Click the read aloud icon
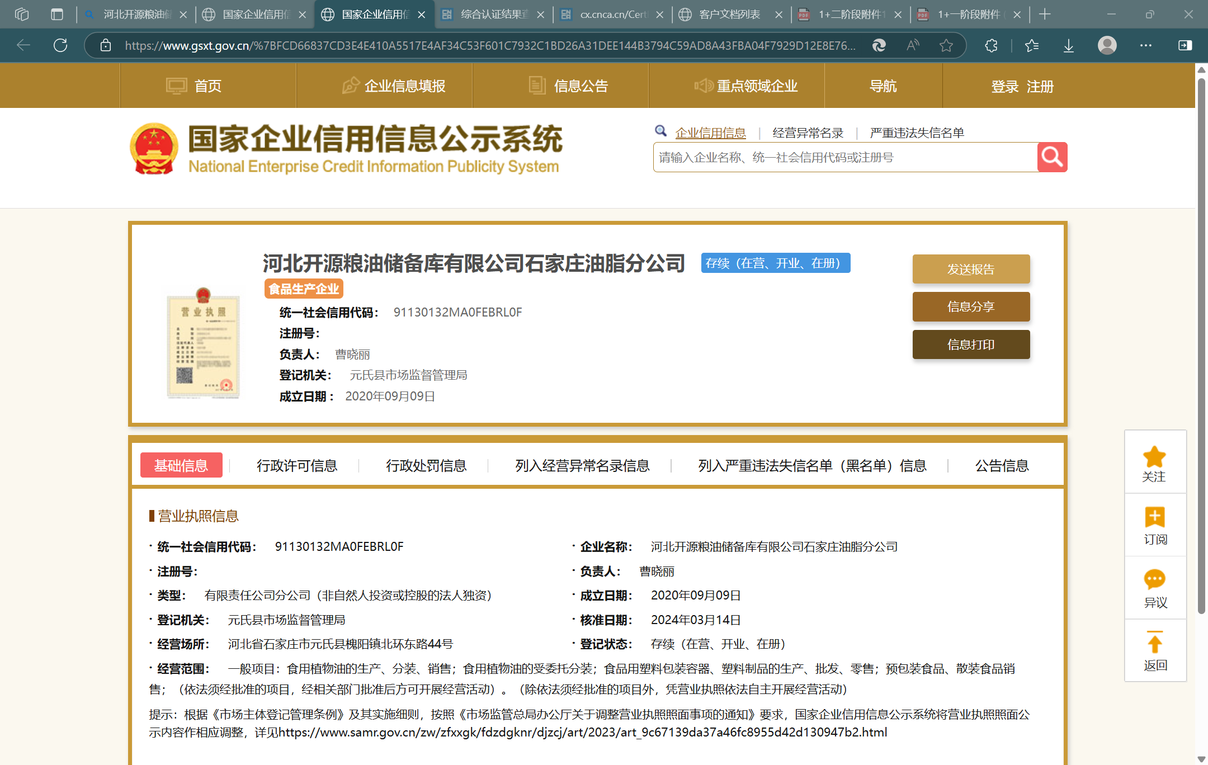Image resolution: width=1208 pixels, height=765 pixels. tap(913, 45)
